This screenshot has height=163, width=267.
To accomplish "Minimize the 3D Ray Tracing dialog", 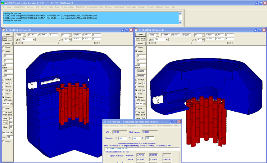I will pyautogui.click(x=171, y=121).
